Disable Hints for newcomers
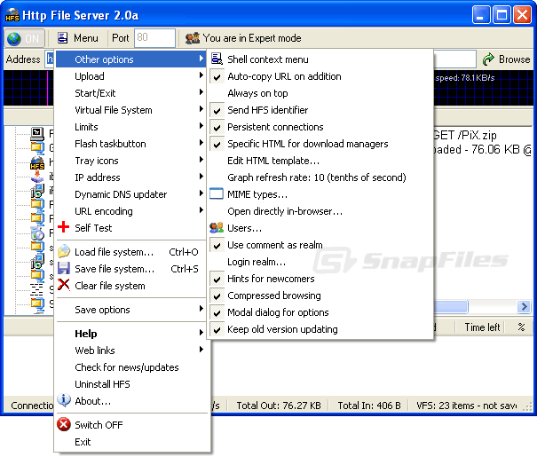The height and width of the screenshot is (457, 537). click(x=320, y=279)
